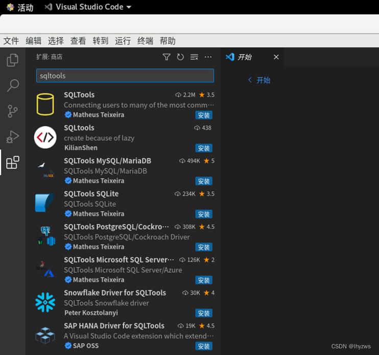Open the 文件 menu
This screenshot has width=379, height=355.
[x=11, y=41]
